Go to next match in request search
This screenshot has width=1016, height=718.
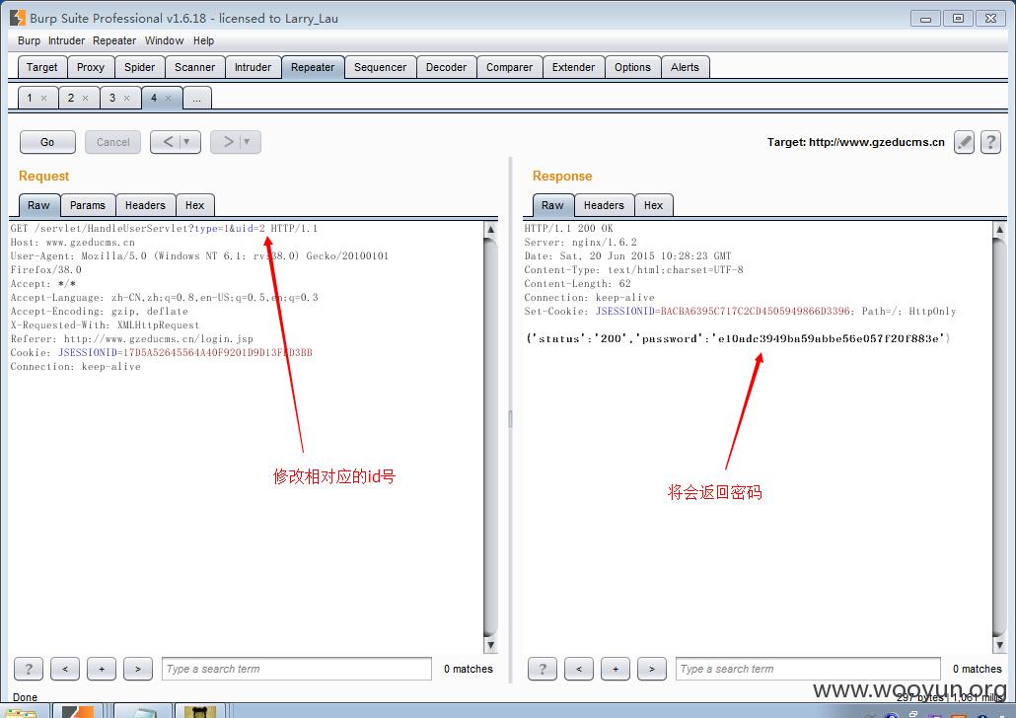tap(138, 669)
